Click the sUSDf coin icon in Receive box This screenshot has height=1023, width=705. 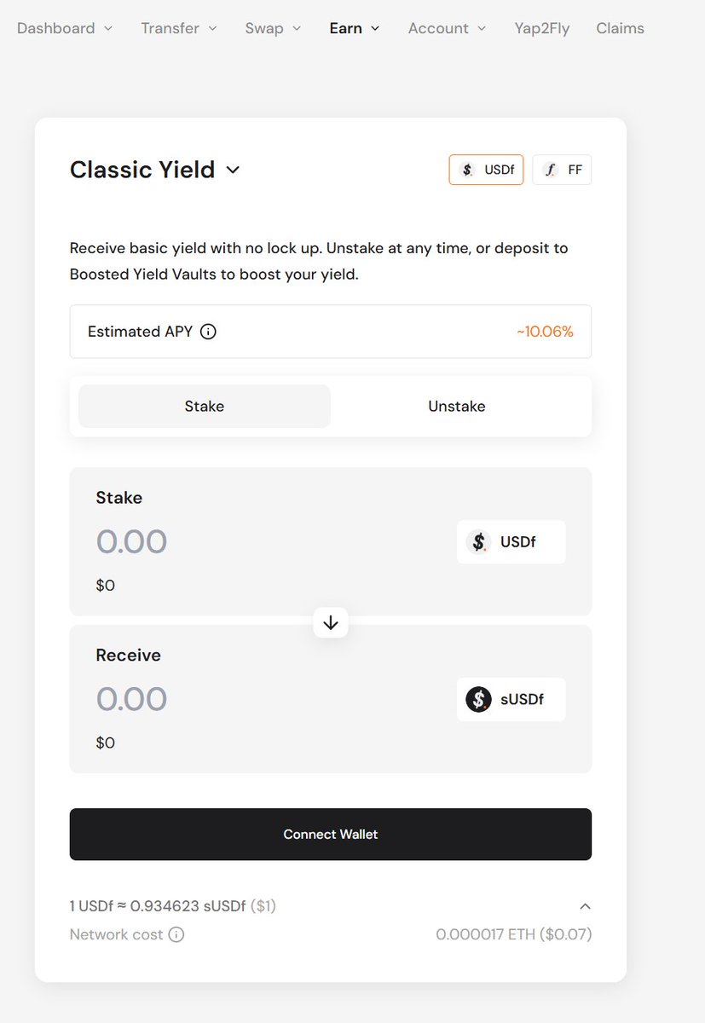point(479,700)
